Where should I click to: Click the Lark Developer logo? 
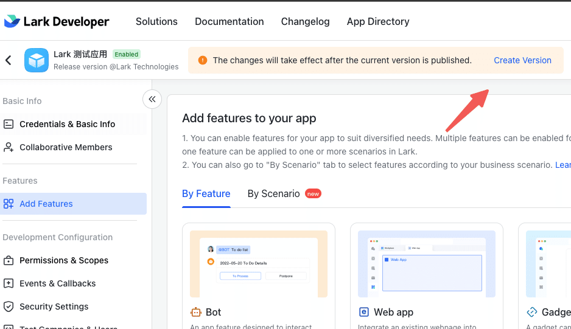57,22
